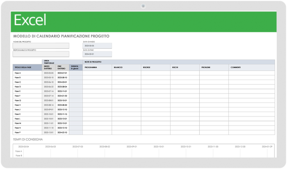The width and height of the screenshot is (287, 169).
Task: Click the 2023-12-30 chart axis label
Action: coord(240,147)
